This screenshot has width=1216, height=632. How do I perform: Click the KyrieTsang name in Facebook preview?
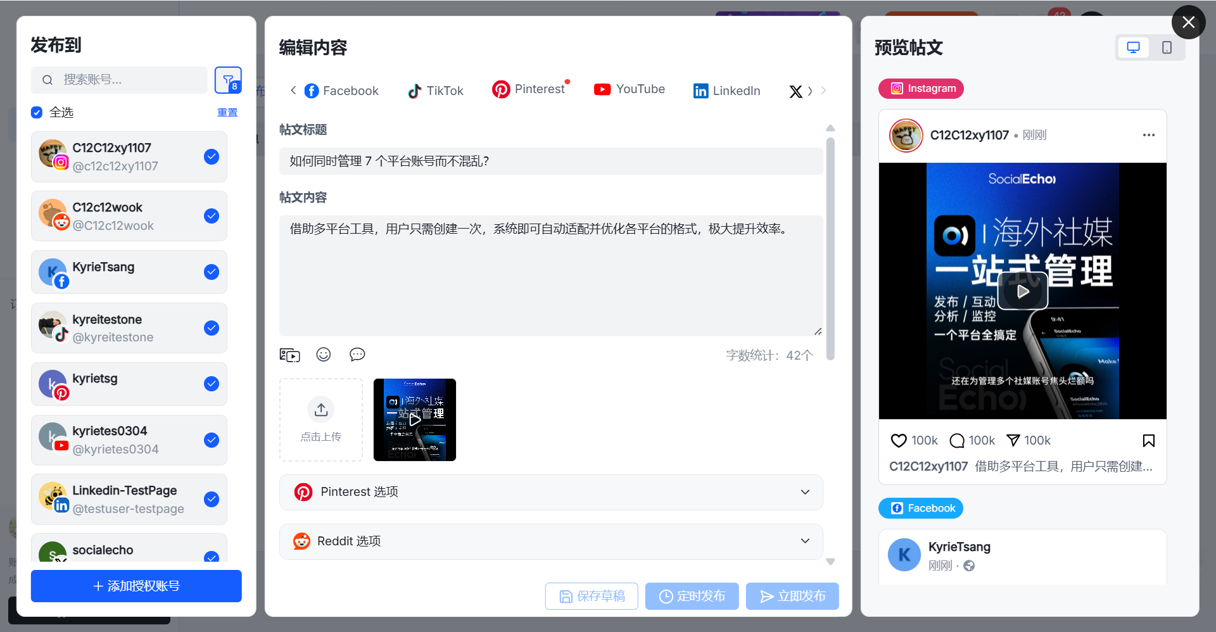(959, 547)
